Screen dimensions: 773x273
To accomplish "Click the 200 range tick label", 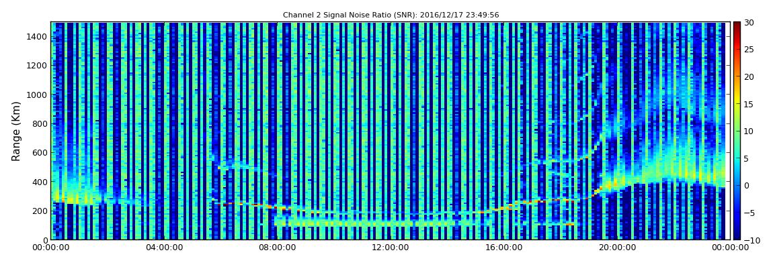I will pos(40,211).
